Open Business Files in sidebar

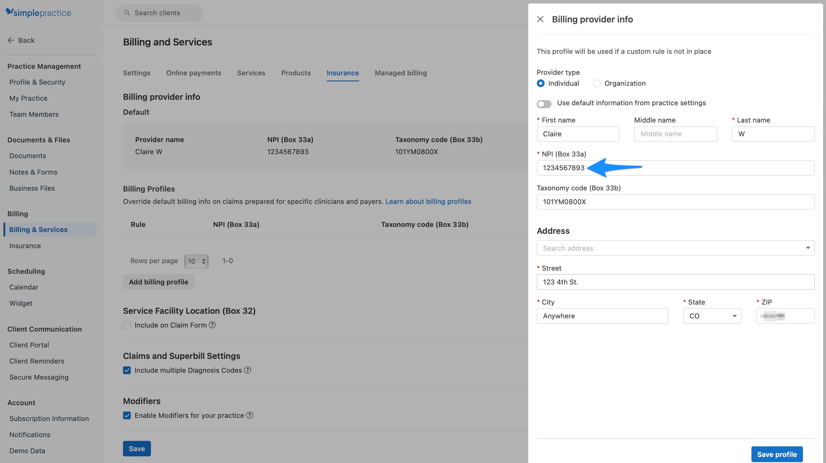32,188
